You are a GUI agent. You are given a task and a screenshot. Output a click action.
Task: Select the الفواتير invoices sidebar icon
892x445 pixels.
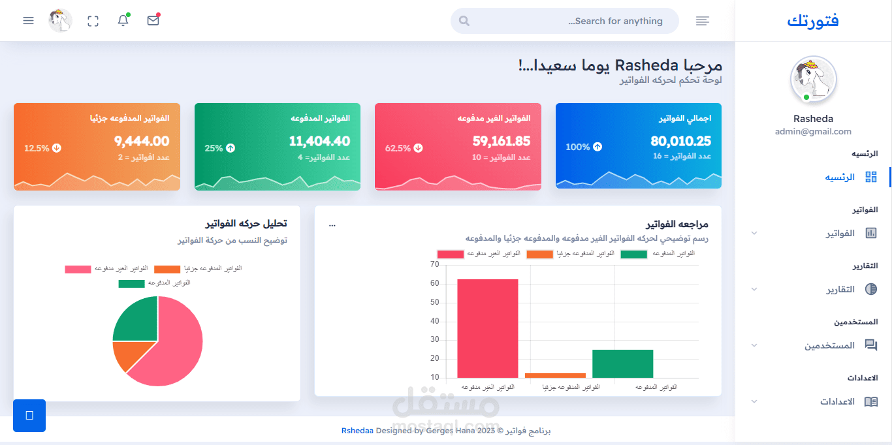coord(870,233)
